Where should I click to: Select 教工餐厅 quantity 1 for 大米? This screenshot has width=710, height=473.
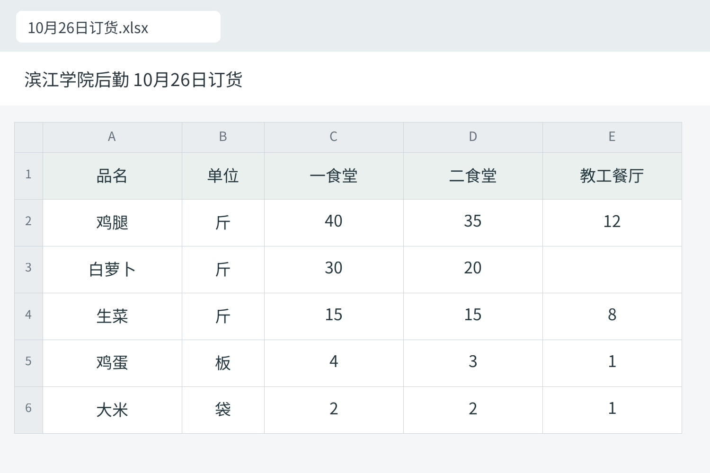612,410
